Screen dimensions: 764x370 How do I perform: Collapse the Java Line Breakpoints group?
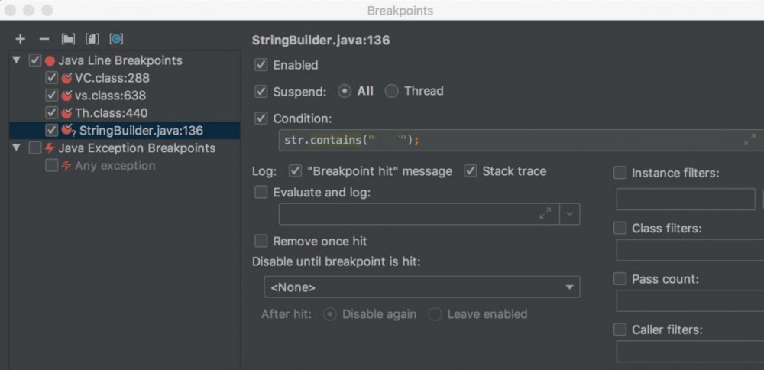click(17, 60)
